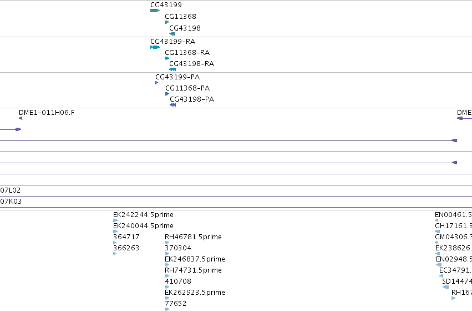
Task: Select the EK242244.5prime EST arrow
Action: point(115,220)
